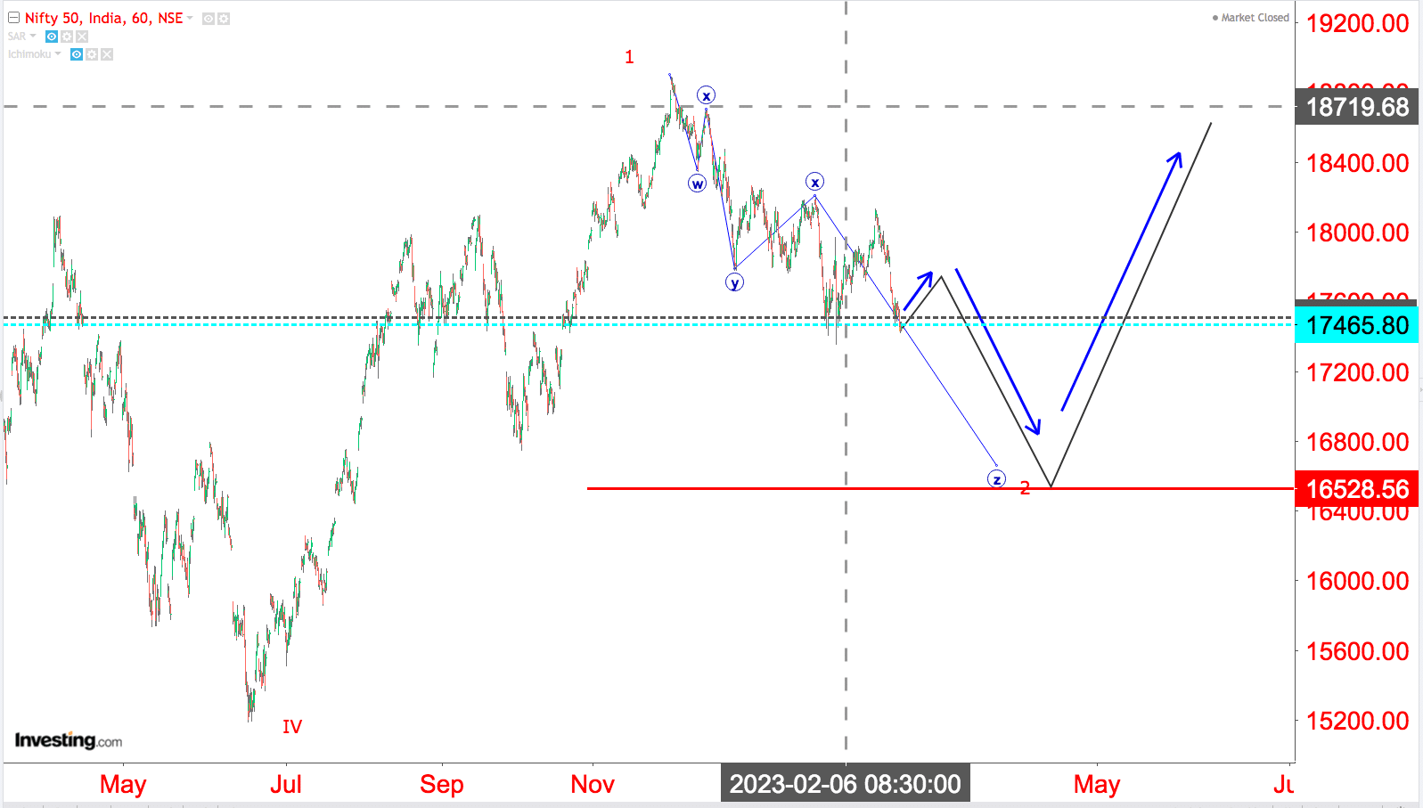
Task: Open the Nifty 50 symbol dropdown arrow
Action: 190,18
